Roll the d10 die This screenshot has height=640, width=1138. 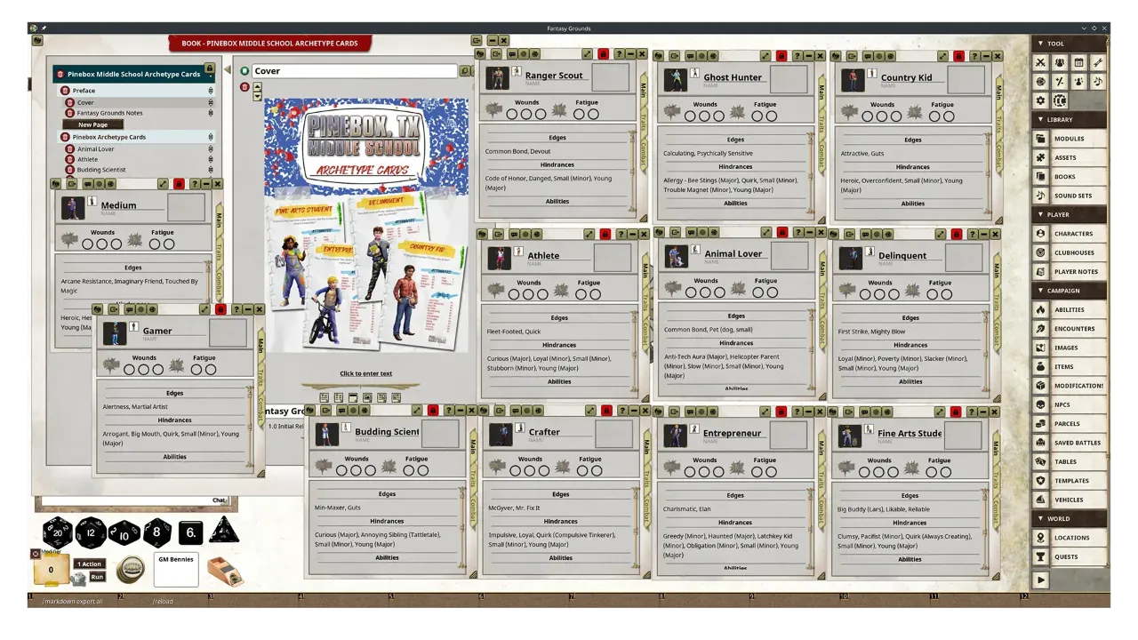[124, 532]
